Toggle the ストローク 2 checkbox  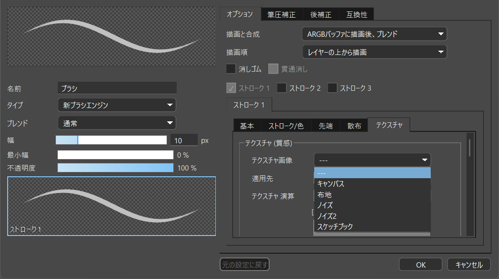[x=282, y=88]
